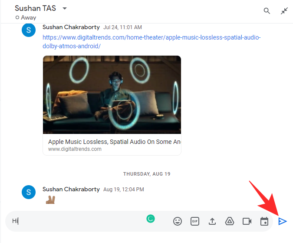
Task: Click the upload file icon
Action: point(212,221)
